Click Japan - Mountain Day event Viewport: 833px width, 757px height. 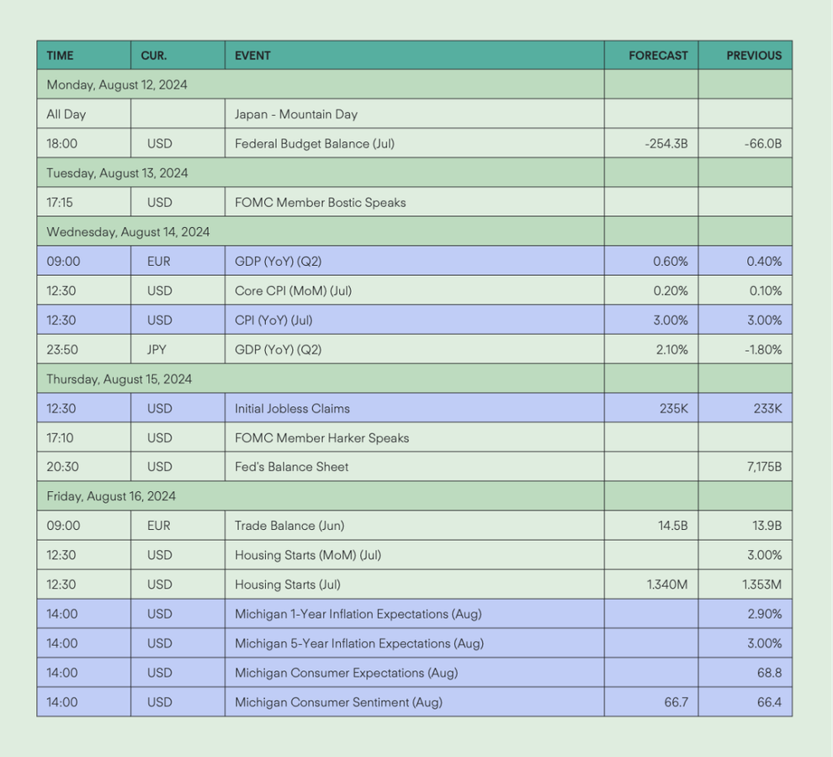(x=296, y=114)
